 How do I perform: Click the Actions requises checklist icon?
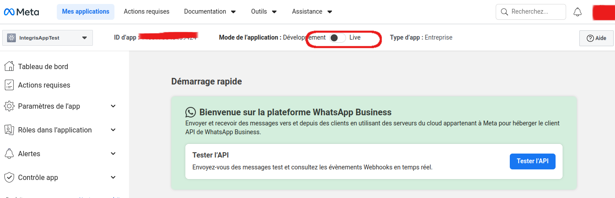tap(9, 85)
